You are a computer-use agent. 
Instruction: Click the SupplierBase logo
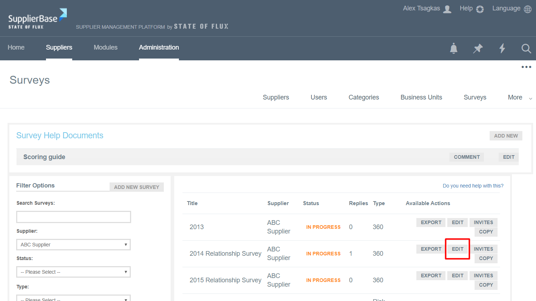37,19
